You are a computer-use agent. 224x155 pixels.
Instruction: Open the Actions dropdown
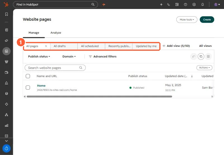(204, 68)
